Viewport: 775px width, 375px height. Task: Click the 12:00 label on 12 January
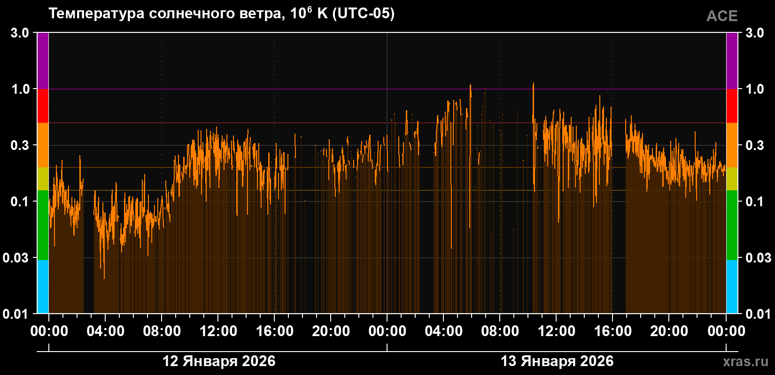click(x=218, y=331)
